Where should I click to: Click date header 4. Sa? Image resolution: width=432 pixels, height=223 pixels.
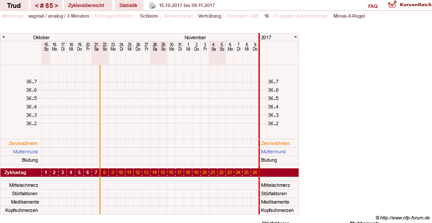213,47
